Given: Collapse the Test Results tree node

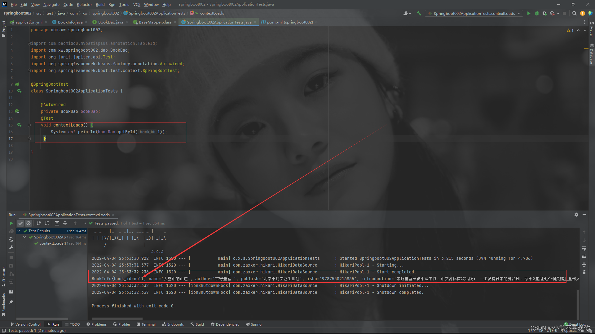Looking at the screenshot, I should (x=19, y=231).
